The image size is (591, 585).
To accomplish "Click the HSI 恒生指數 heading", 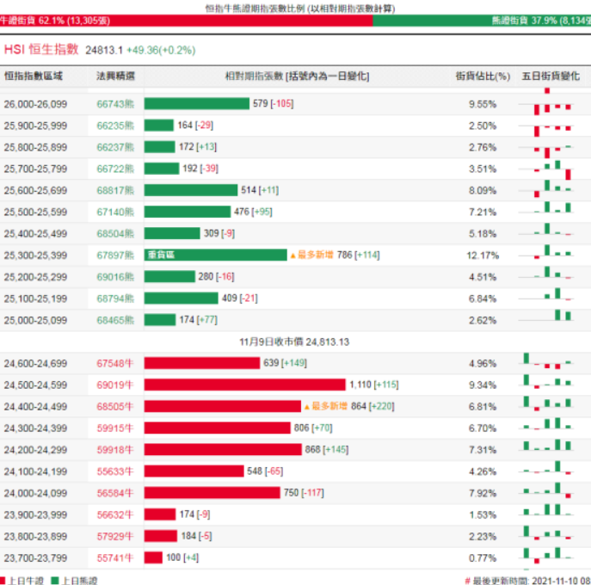I will click(x=41, y=49).
